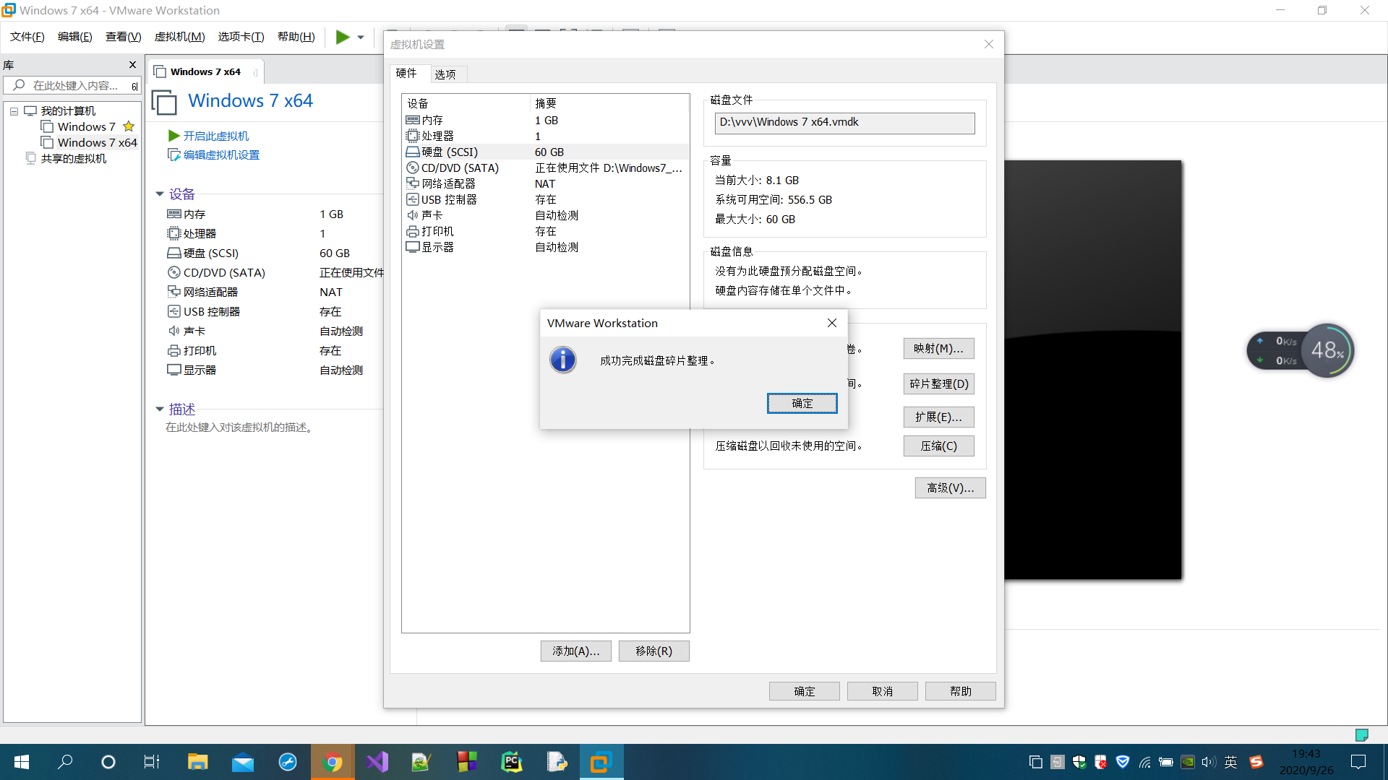The width and height of the screenshot is (1388, 780).
Task: Click the green 开启此虚拟机 play icon
Action: coord(173,136)
